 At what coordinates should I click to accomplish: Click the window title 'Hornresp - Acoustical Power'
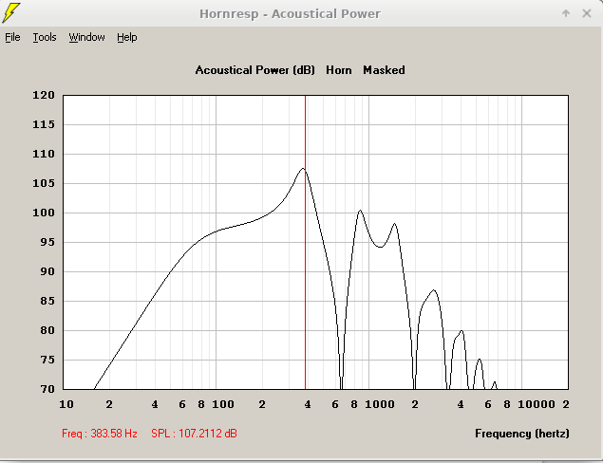click(290, 14)
